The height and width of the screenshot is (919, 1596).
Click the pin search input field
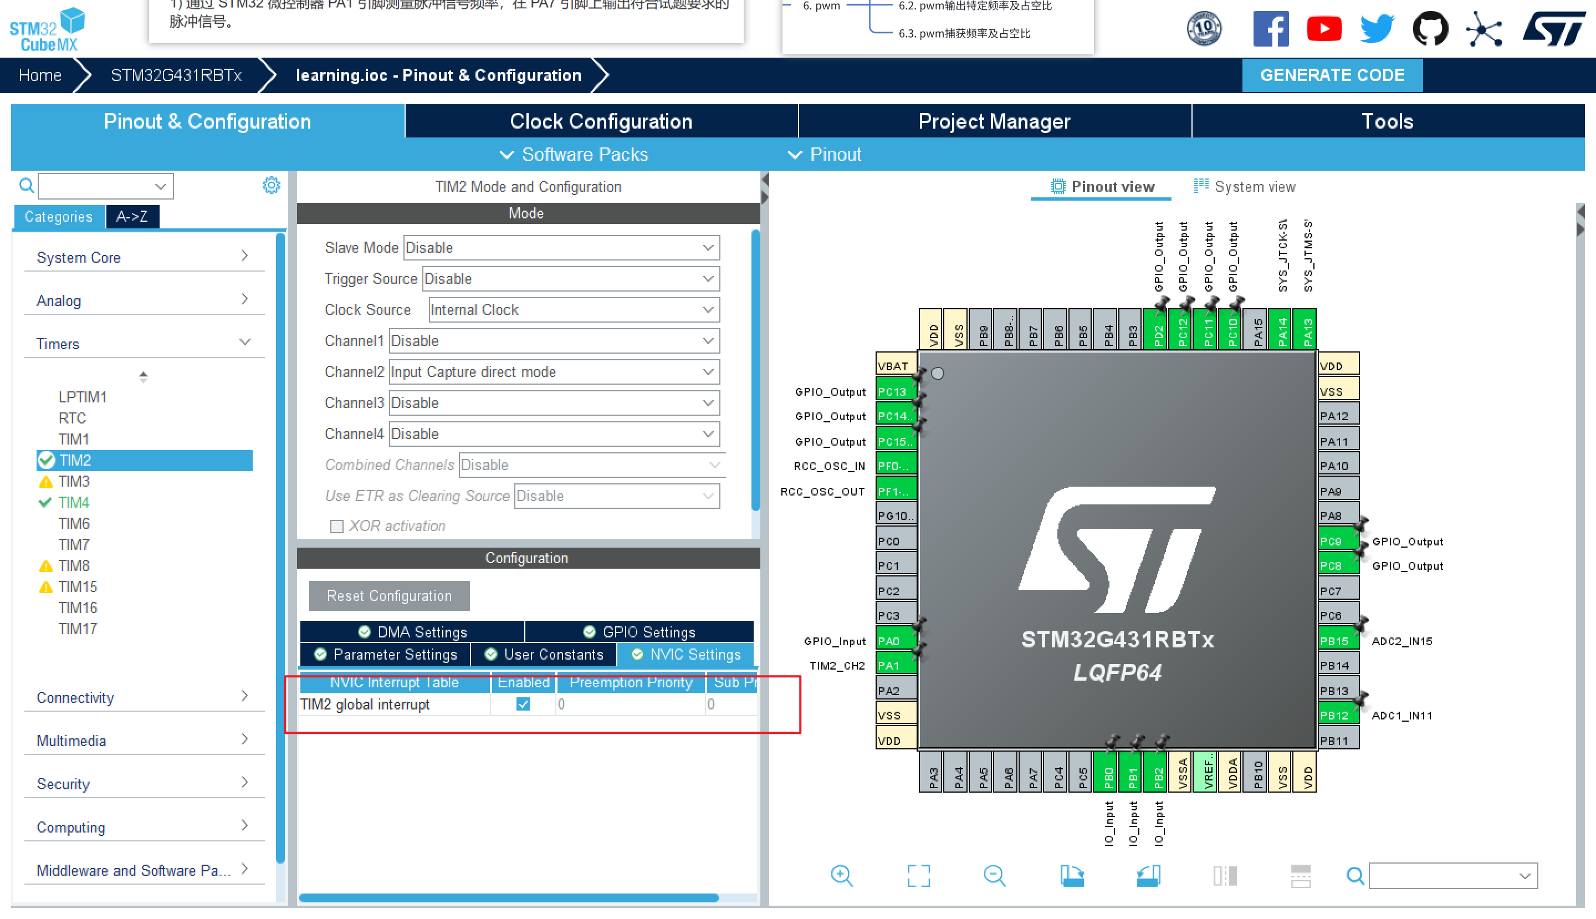(1452, 875)
